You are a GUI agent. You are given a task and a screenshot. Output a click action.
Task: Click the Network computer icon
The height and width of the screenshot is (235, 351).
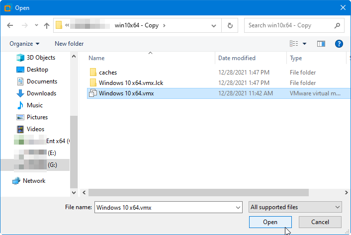[x=16, y=181]
